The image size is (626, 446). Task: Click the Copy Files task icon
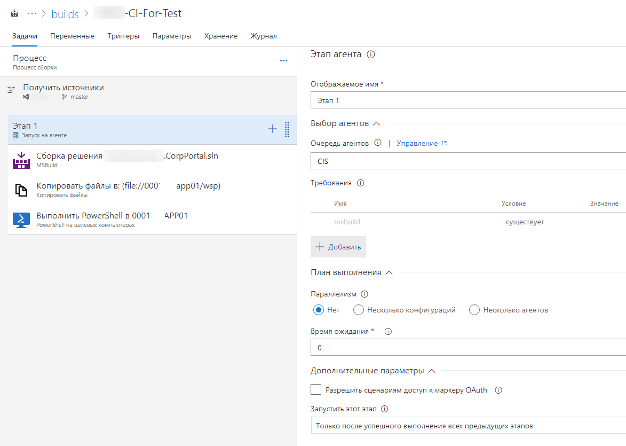[21, 190]
